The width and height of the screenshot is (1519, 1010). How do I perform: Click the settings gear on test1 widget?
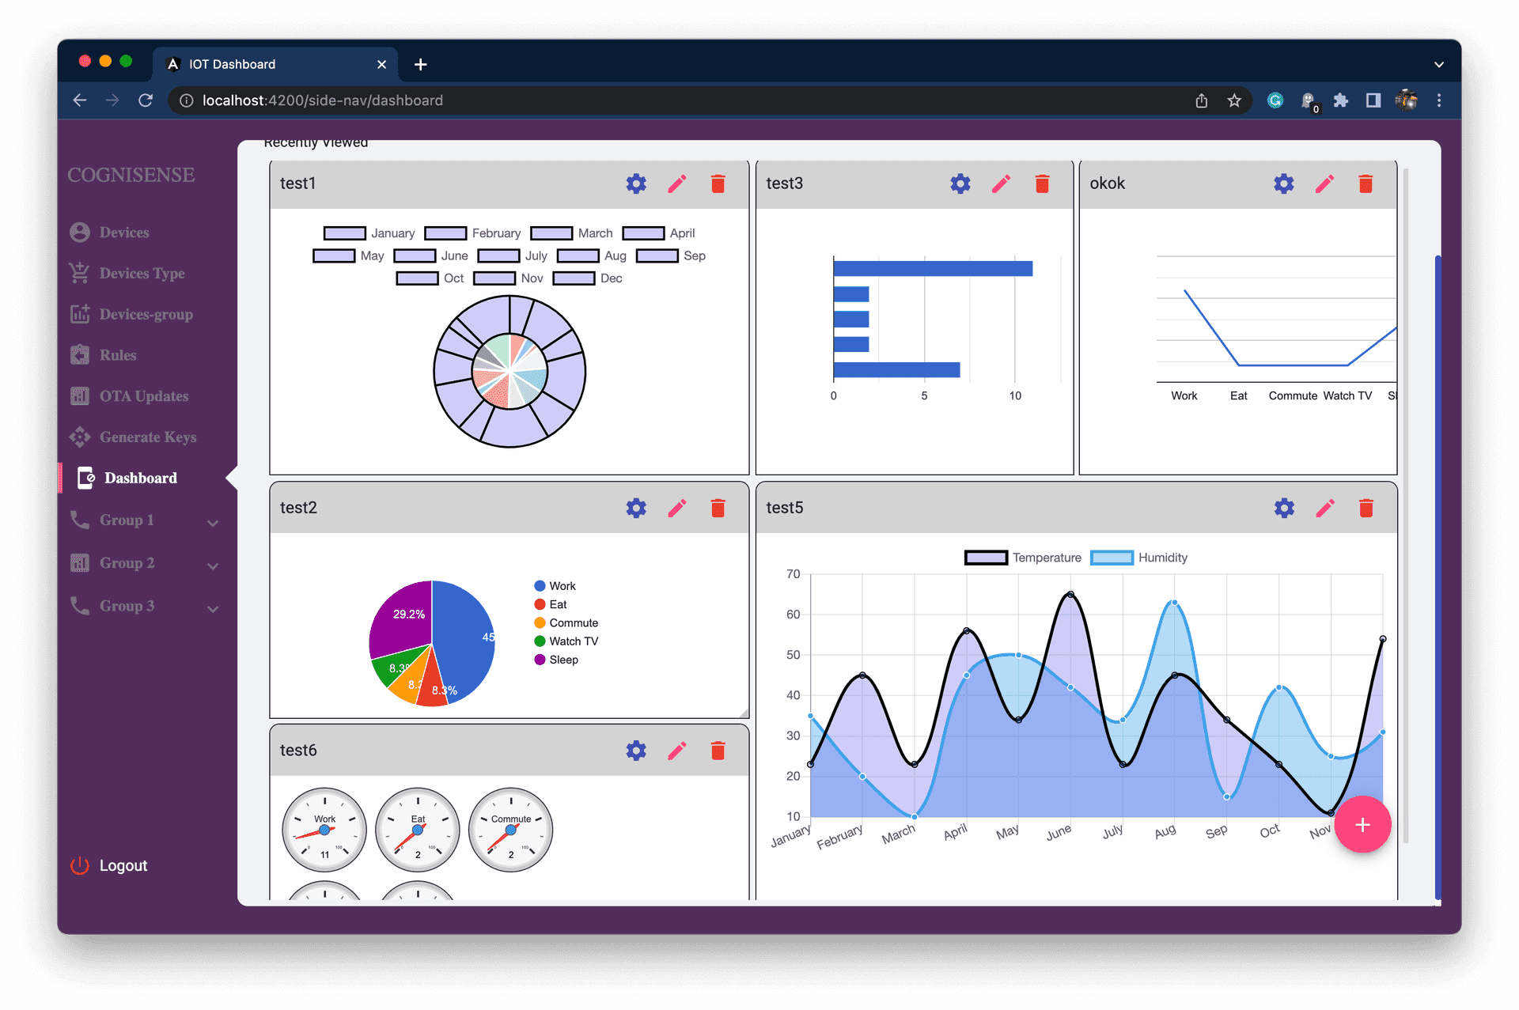pyautogui.click(x=634, y=183)
